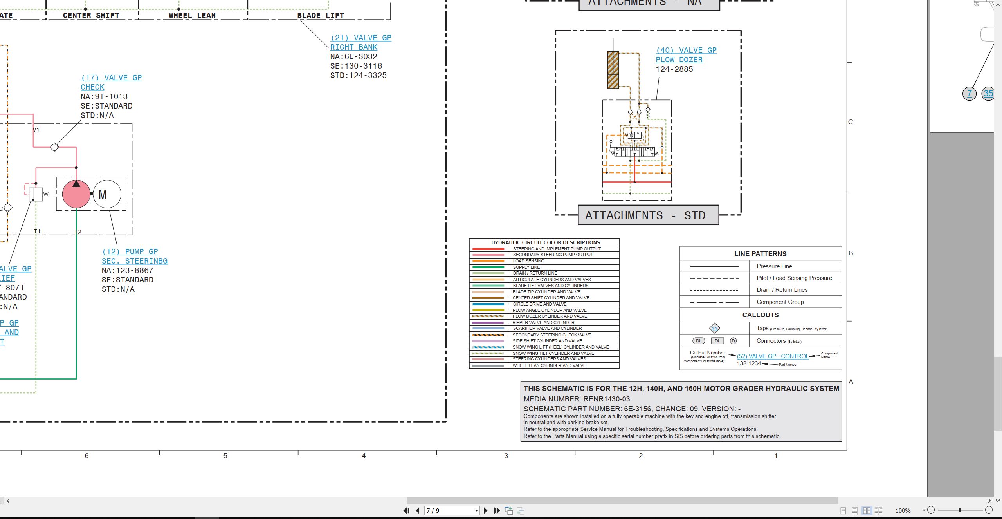This screenshot has height=519, width=1002.
Task: Go to the previous page
Action: [418, 510]
